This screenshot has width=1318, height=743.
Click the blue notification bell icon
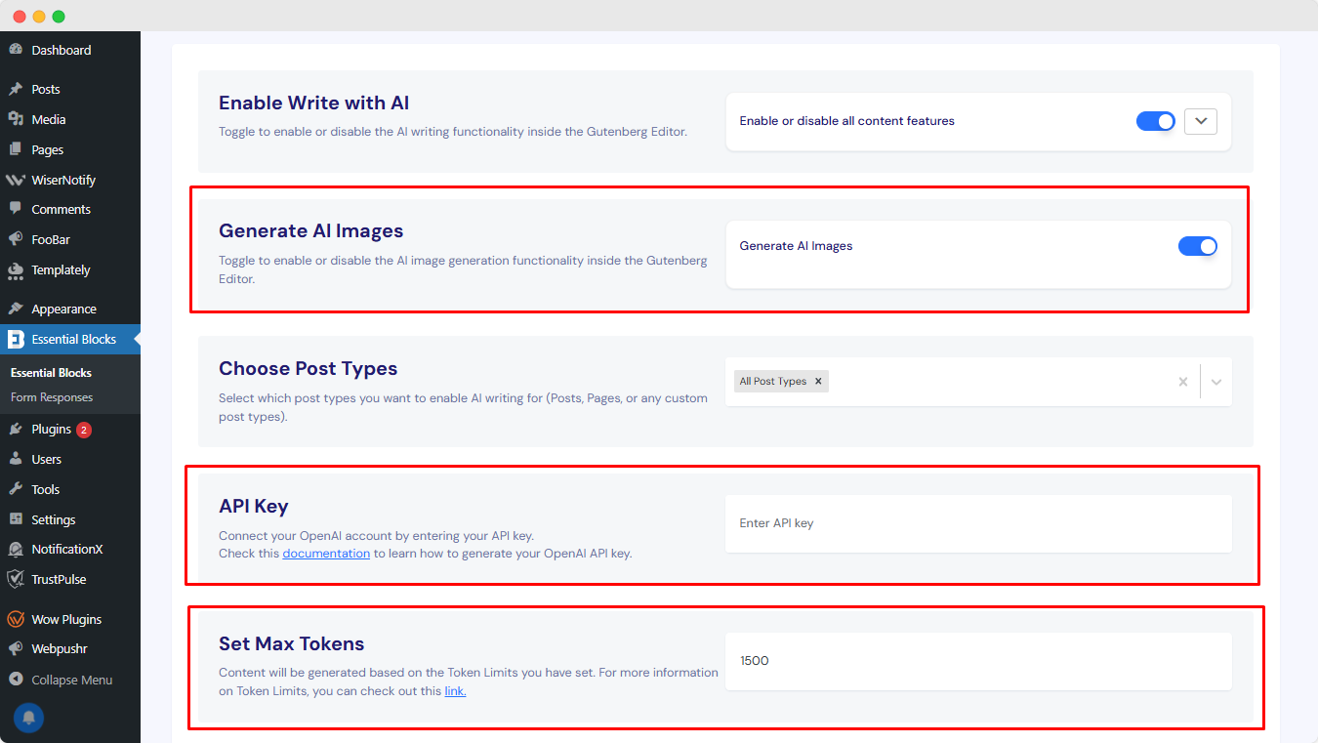pos(28,718)
